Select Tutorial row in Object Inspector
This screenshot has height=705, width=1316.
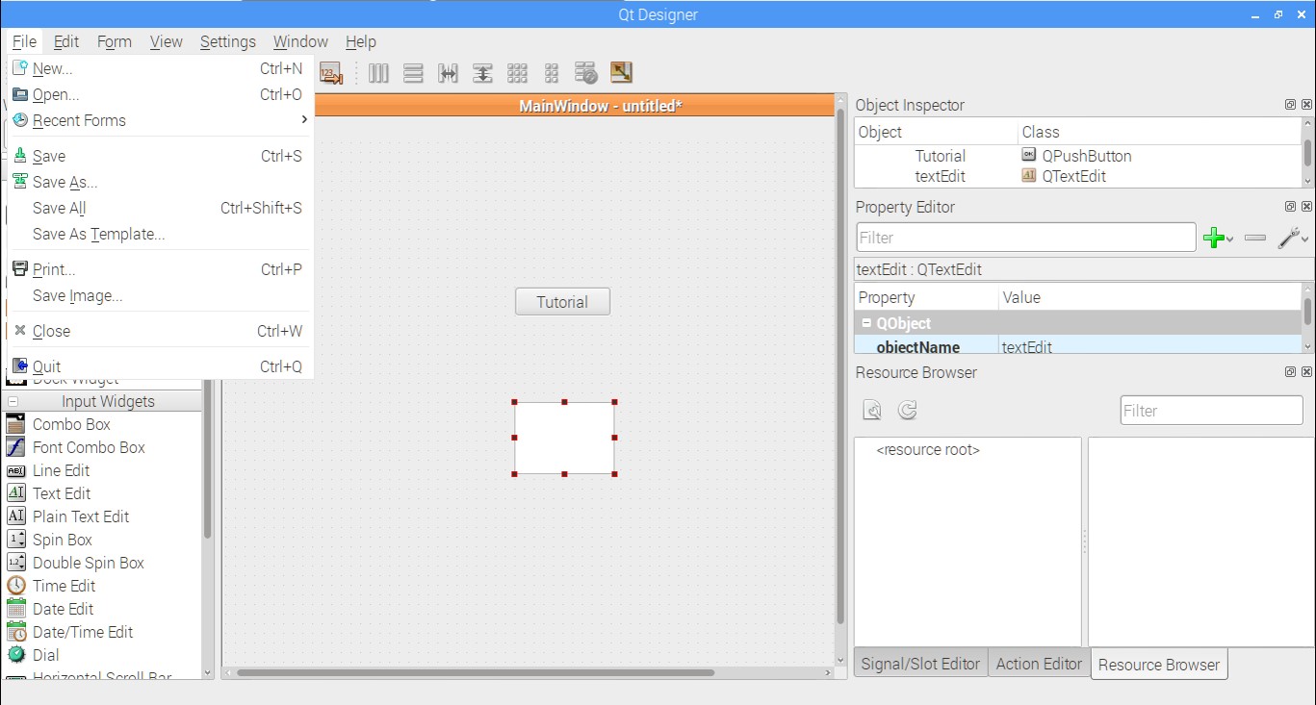click(x=1077, y=156)
